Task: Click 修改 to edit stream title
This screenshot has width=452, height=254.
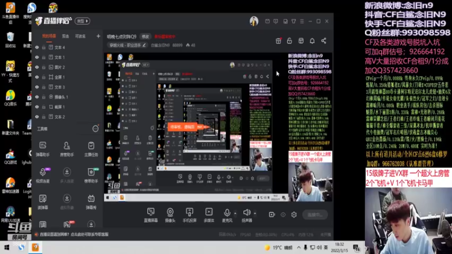Action: (x=145, y=37)
